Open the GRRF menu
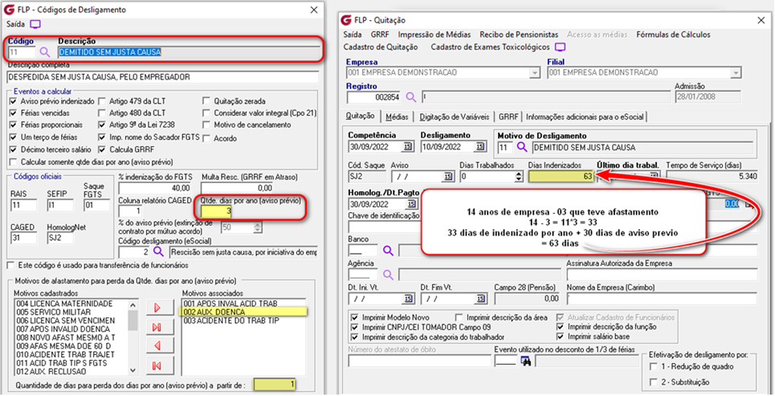775x396 pixels. [380, 35]
